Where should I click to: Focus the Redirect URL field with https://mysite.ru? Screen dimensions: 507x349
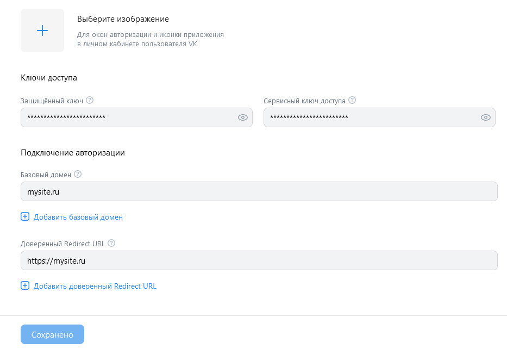(259, 260)
